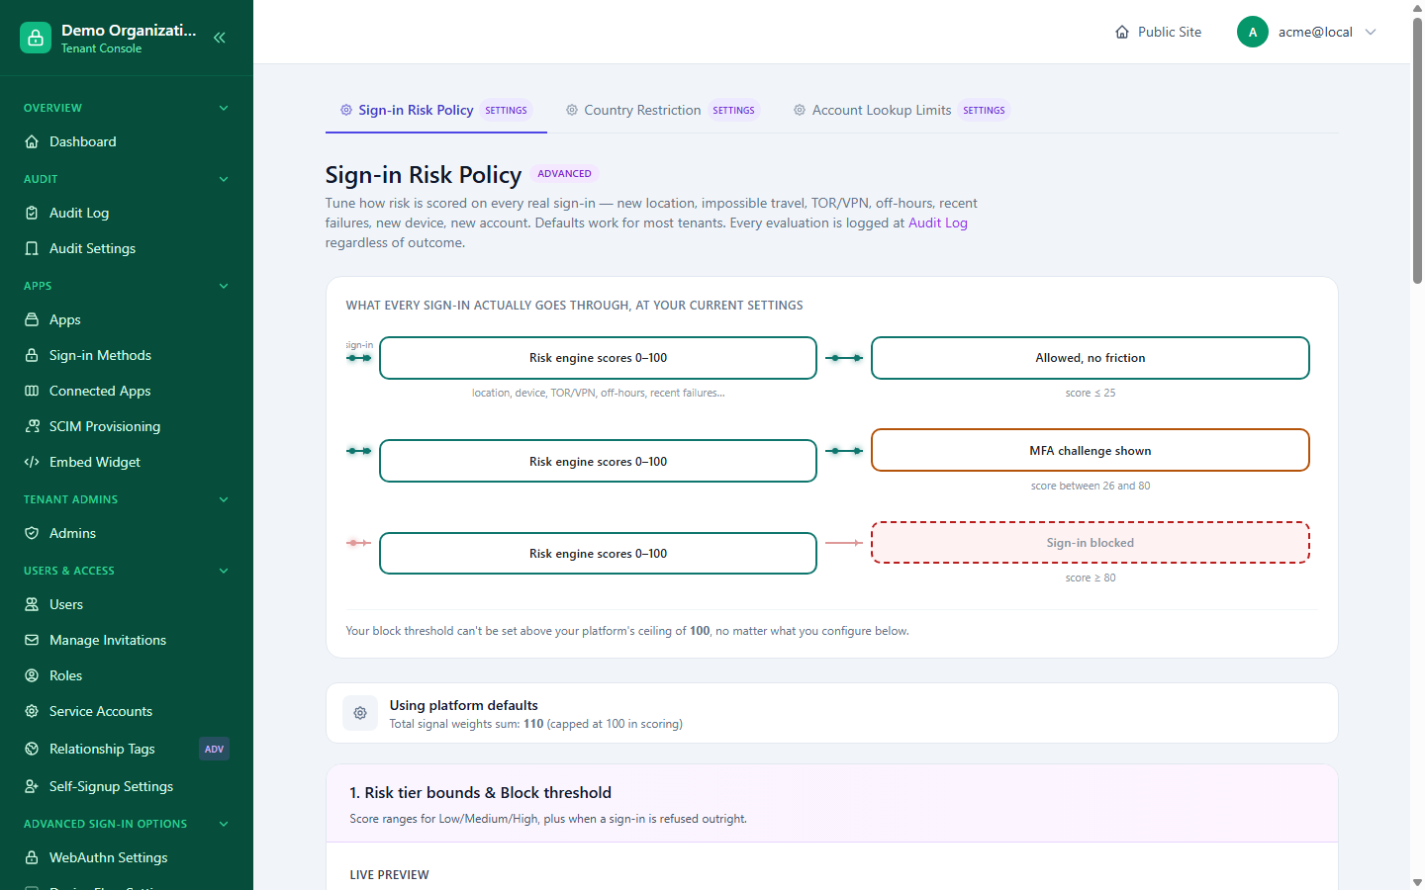Click the Apps lock icon in sidebar
The width and height of the screenshot is (1425, 890).
coord(32,319)
